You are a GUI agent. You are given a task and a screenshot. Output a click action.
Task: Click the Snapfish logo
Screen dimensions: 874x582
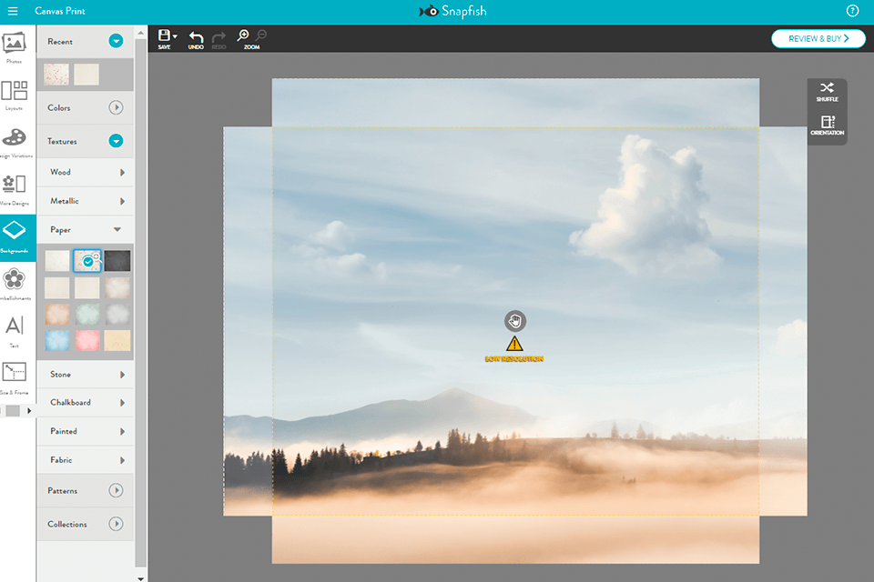[x=452, y=11]
